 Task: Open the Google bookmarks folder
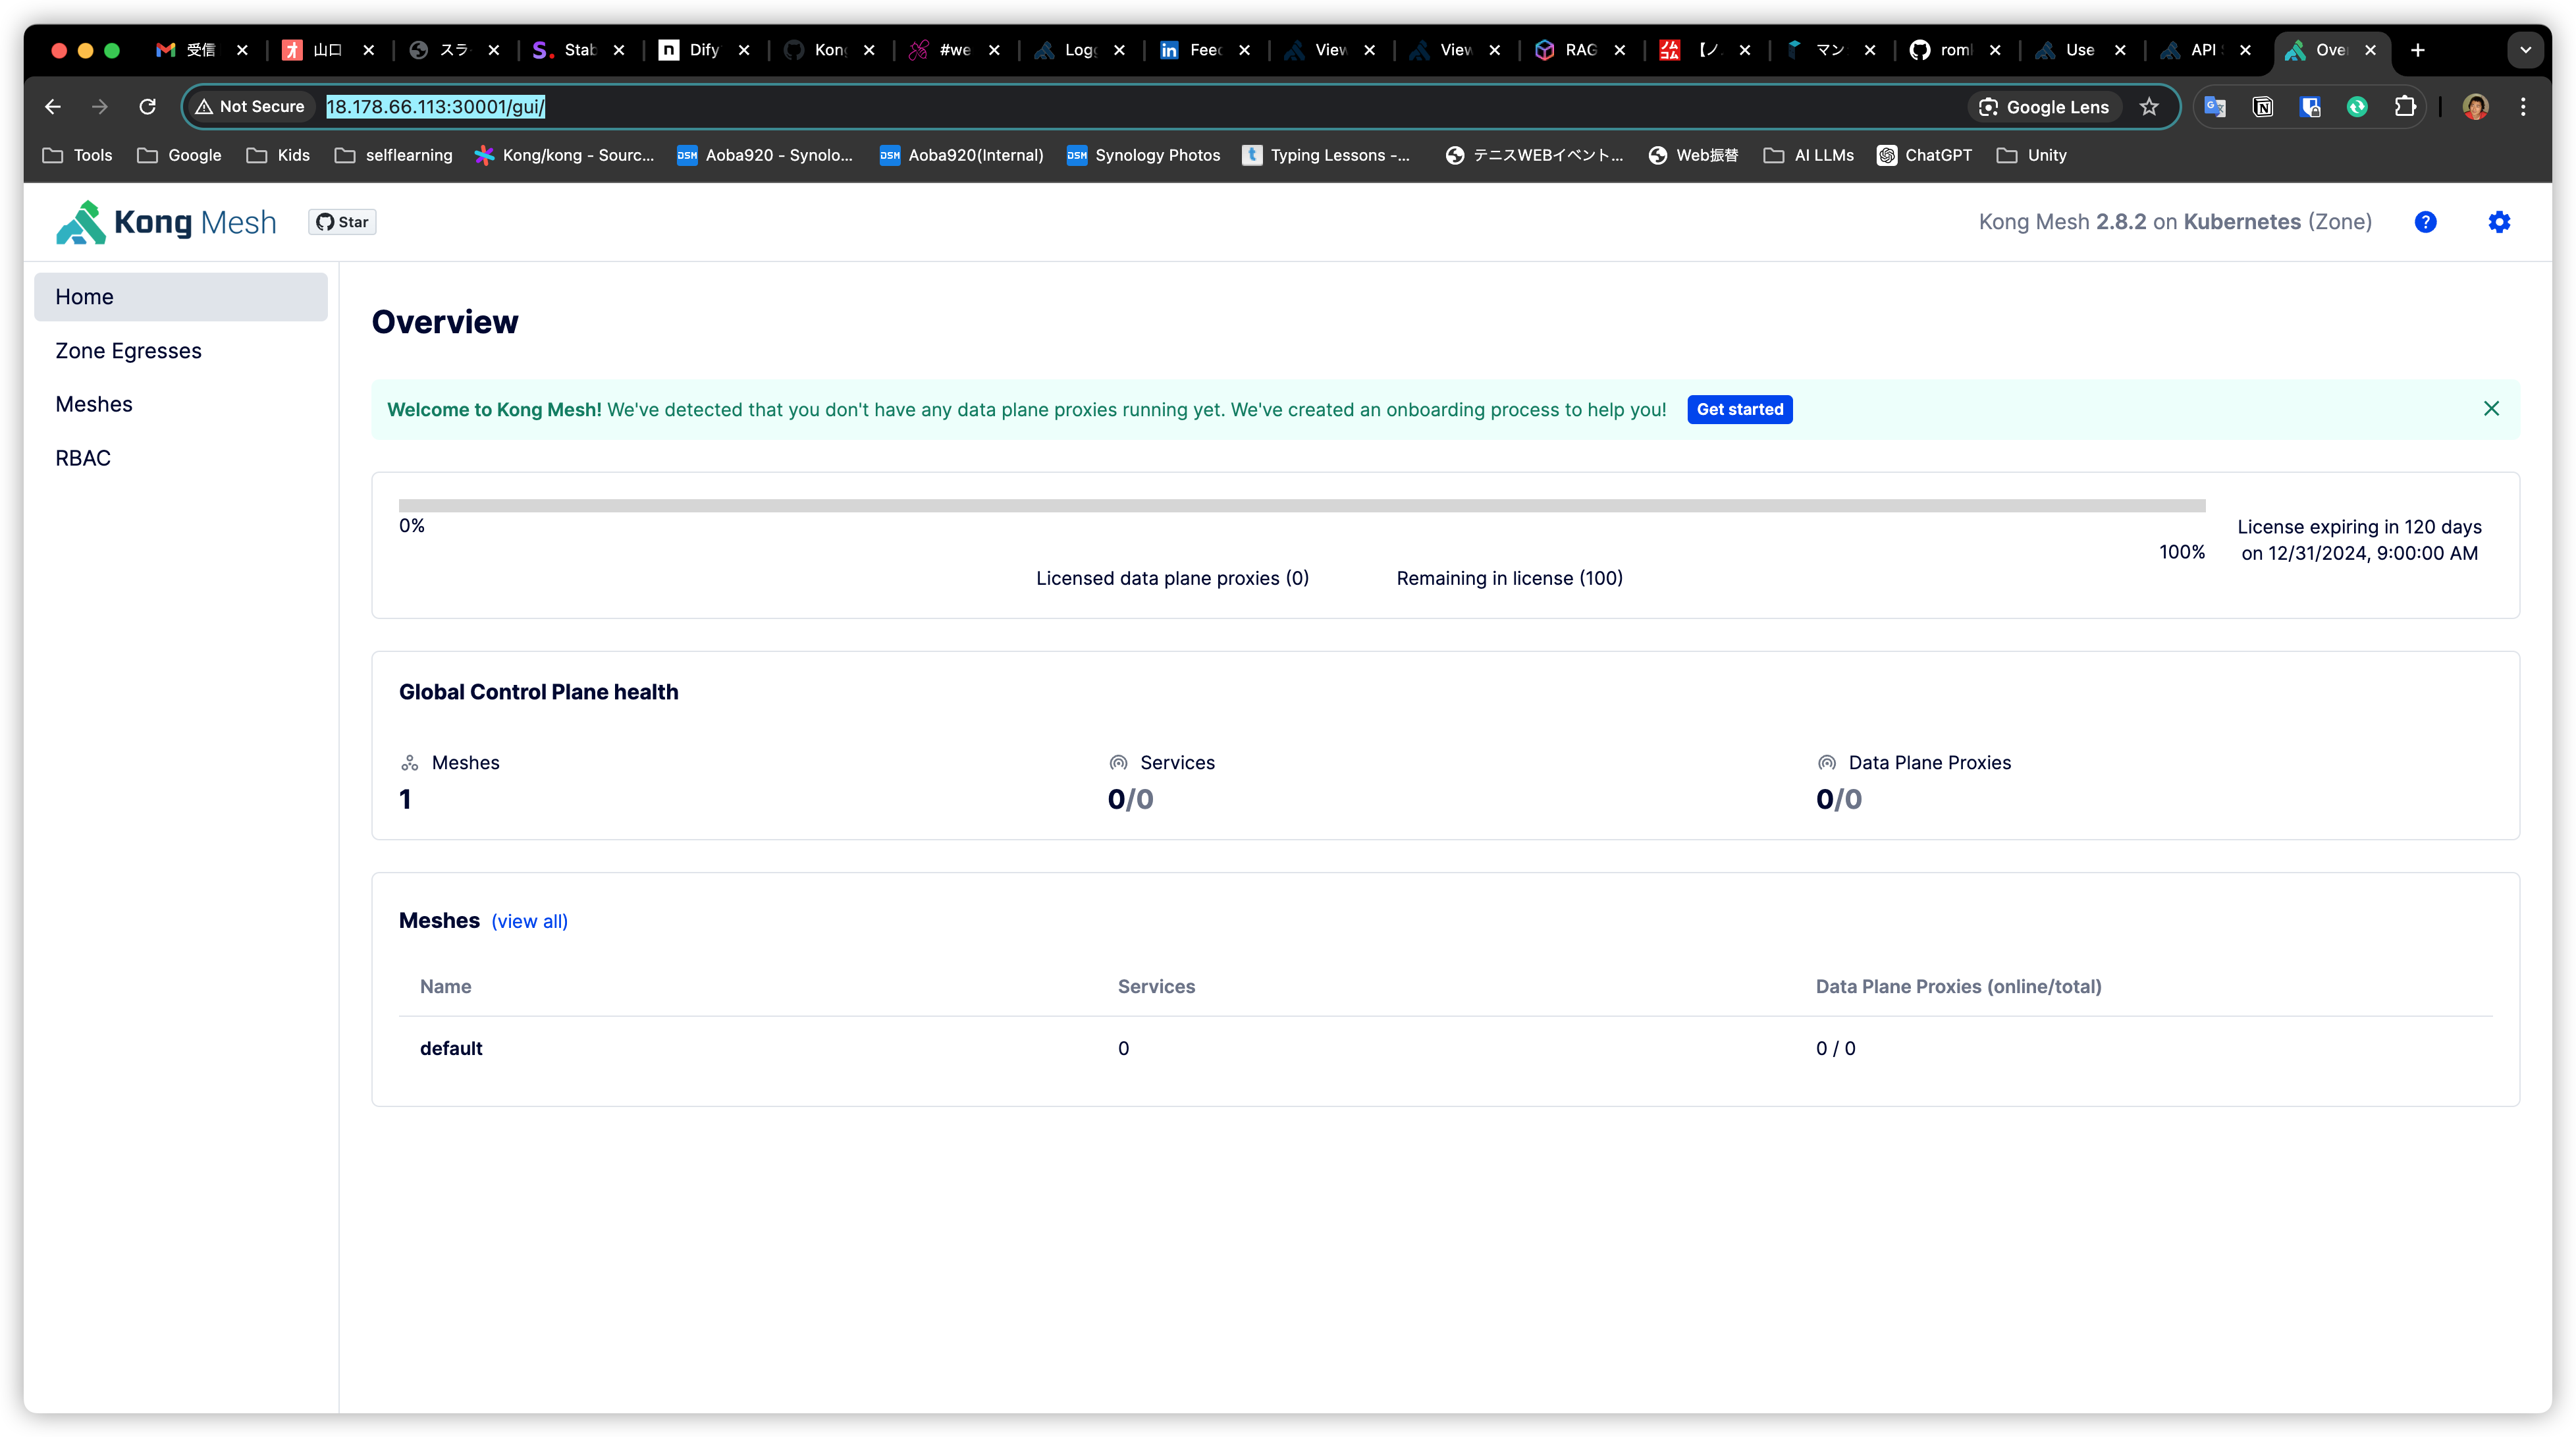click(x=179, y=155)
